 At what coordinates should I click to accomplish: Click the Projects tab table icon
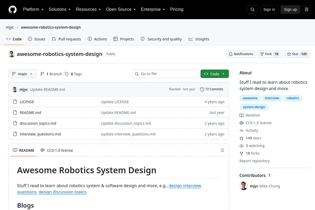coord(115,39)
